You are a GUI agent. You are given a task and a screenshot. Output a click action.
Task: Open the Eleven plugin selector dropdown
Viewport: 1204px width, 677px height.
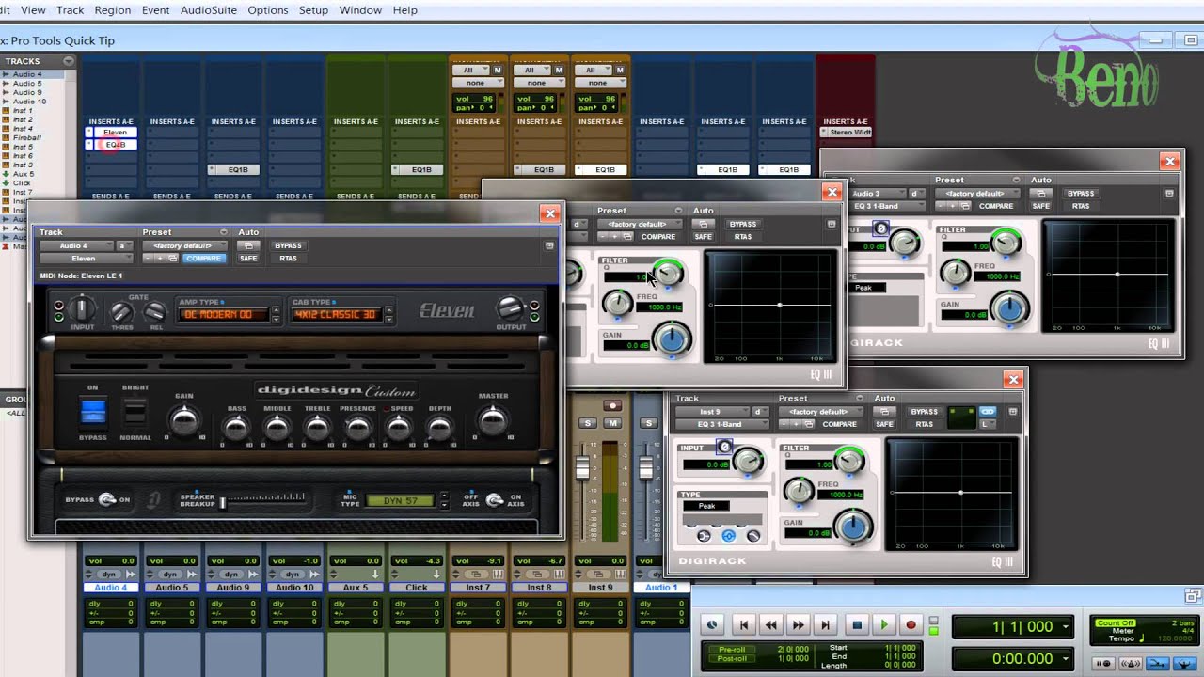(x=85, y=259)
